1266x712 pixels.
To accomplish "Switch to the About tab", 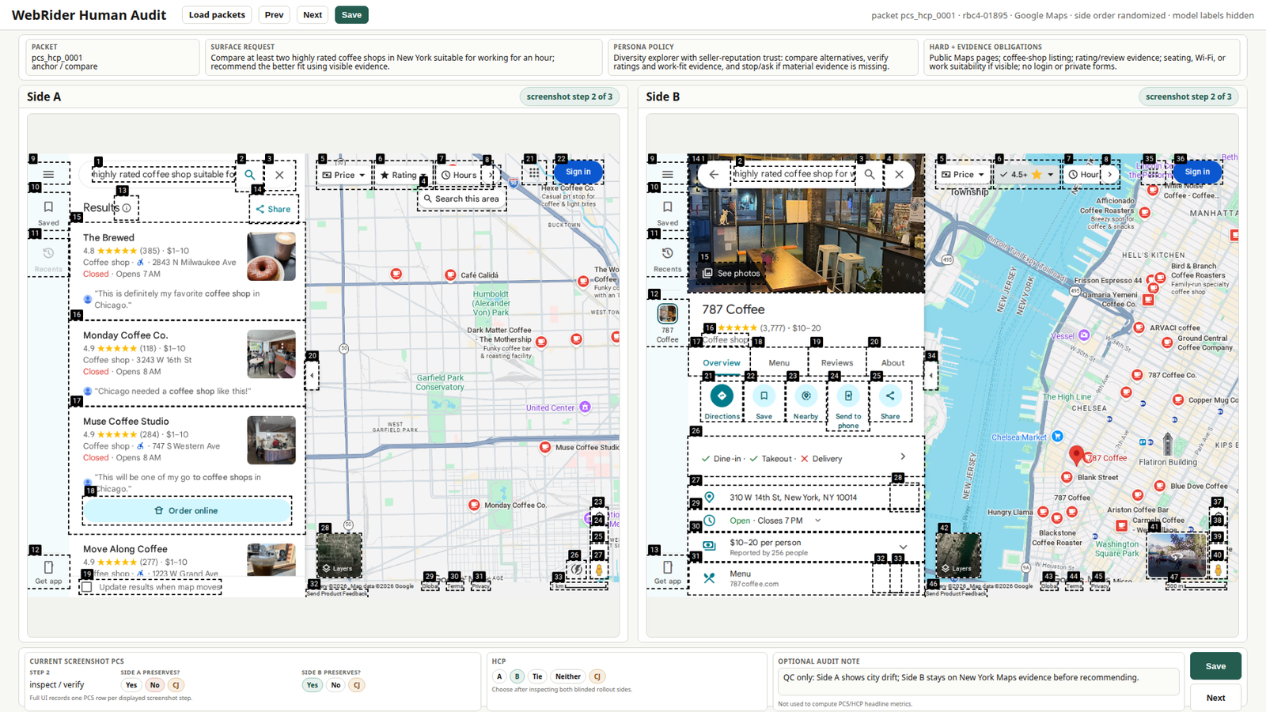I will click(x=893, y=362).
